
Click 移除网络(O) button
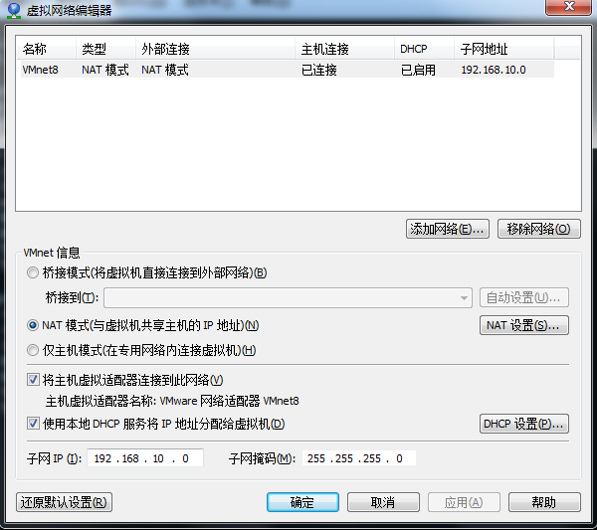pyautogui.click(x=538, y=229)
